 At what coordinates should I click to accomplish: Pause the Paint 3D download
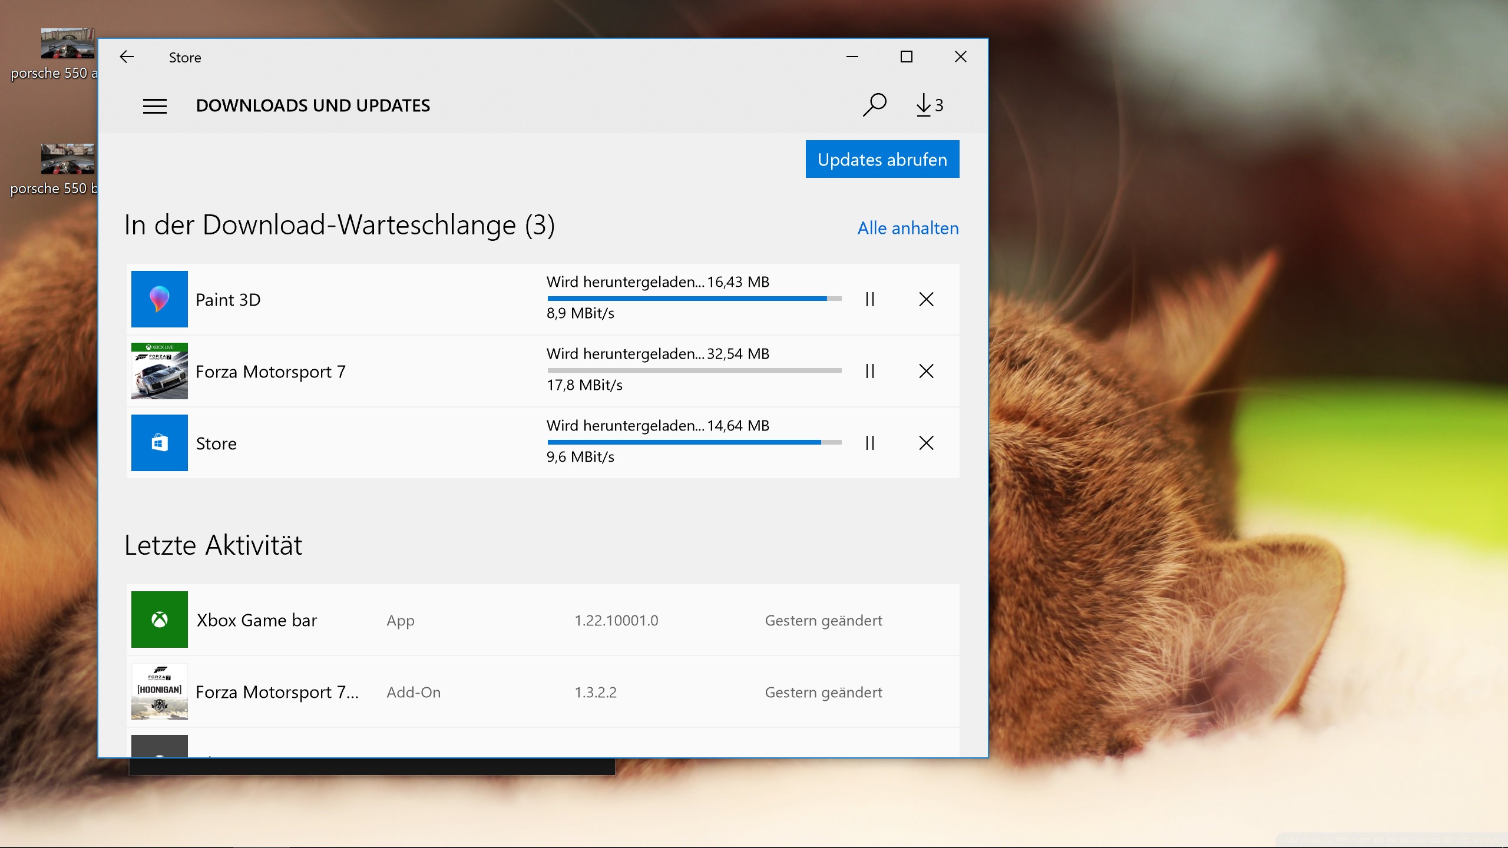pyautogui.click(x=869, y=299)
